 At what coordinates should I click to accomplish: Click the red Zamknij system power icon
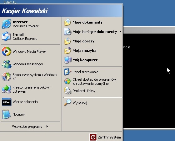click(x=93, y=137)
